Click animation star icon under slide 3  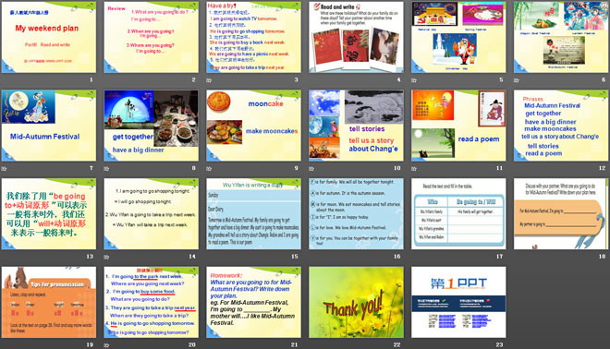click(x=209, y=80)
